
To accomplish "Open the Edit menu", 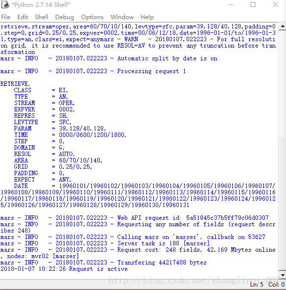I will (23, 17).
